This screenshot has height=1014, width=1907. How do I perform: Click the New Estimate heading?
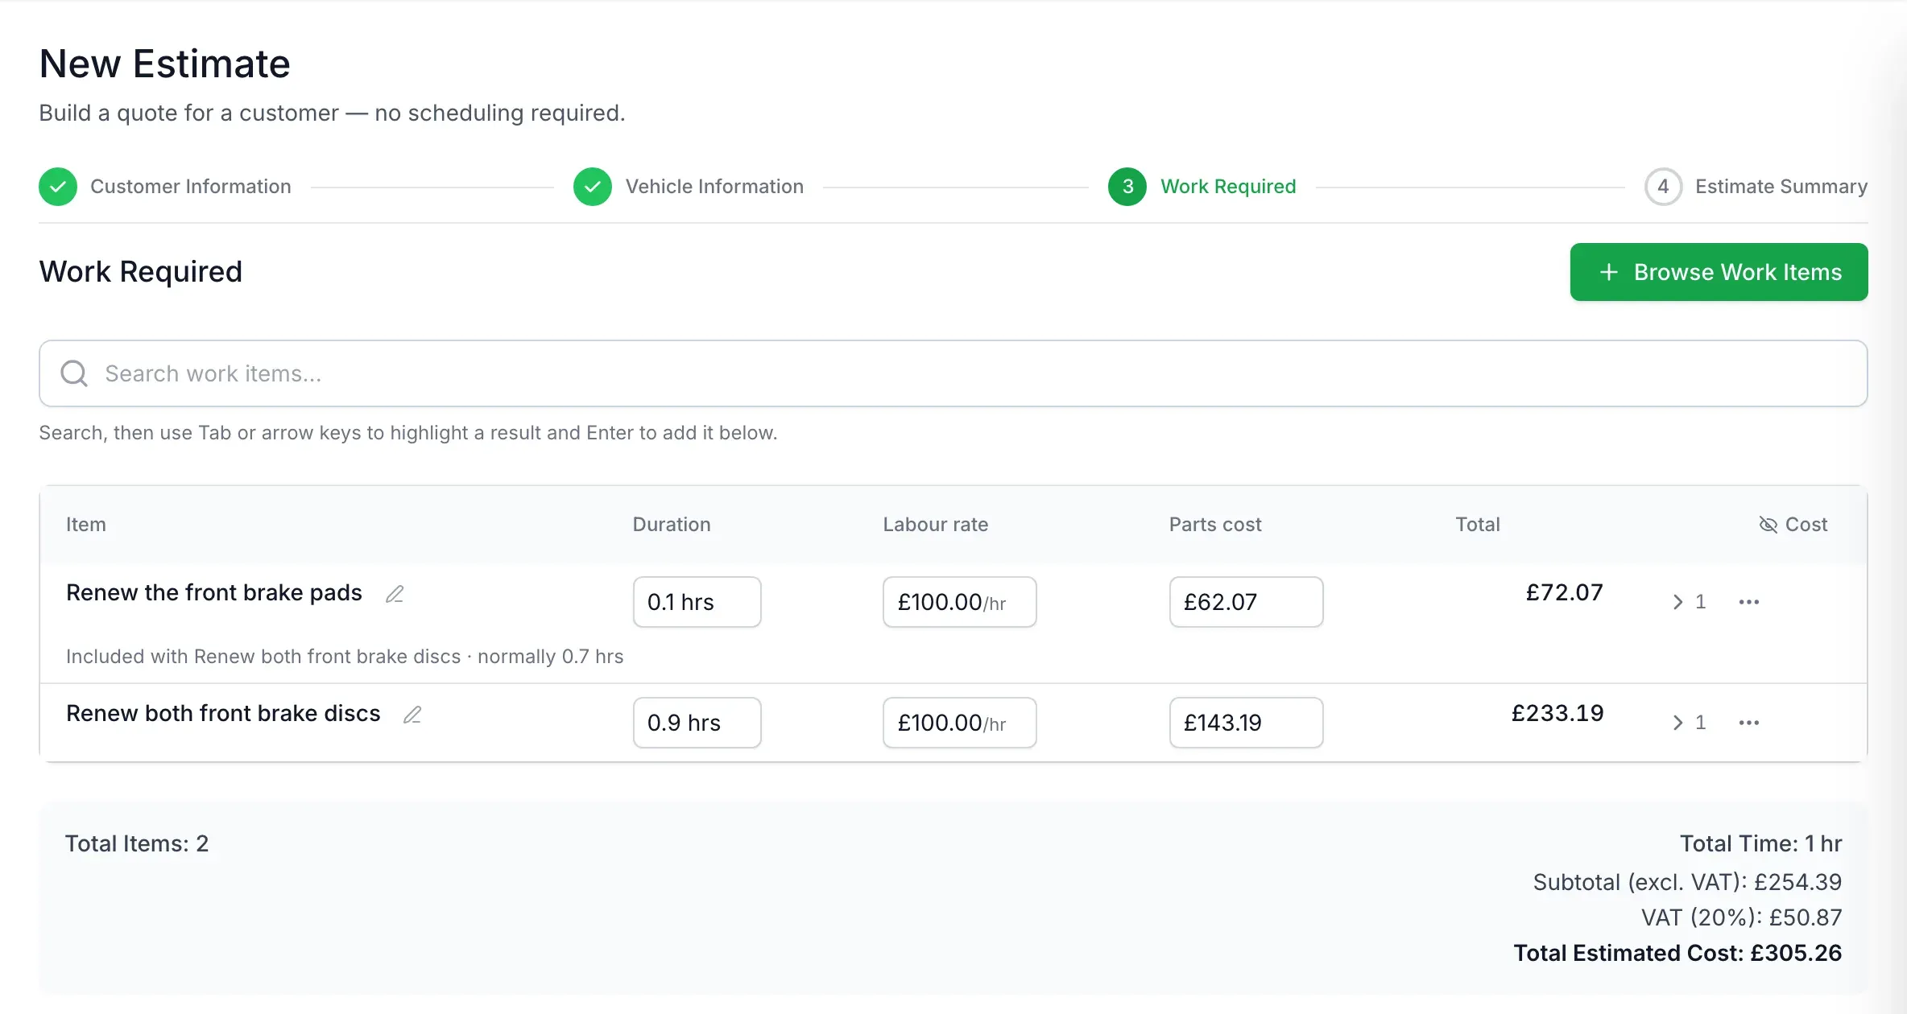pyautogui.click(x=165, y=64)
